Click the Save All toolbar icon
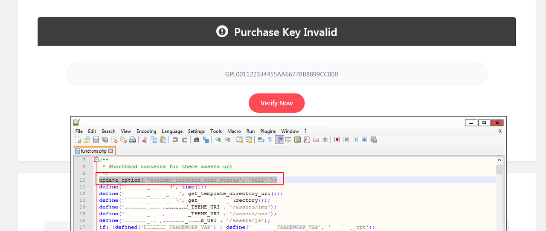 point(105,140)
